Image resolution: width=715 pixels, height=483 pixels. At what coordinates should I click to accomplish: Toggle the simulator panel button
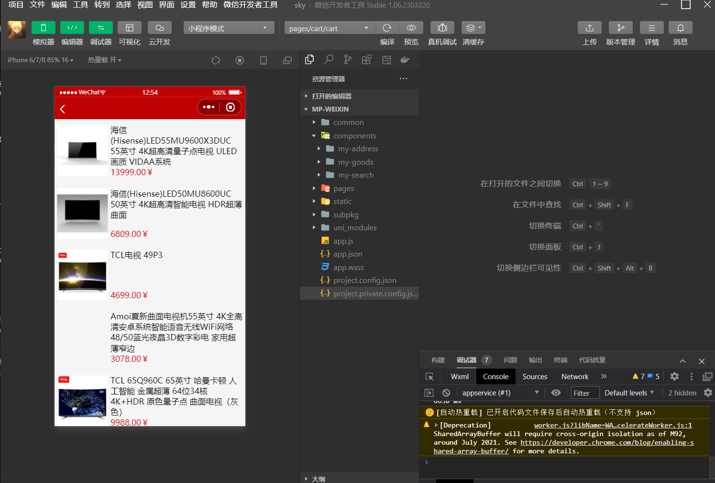tap(44, 28)
